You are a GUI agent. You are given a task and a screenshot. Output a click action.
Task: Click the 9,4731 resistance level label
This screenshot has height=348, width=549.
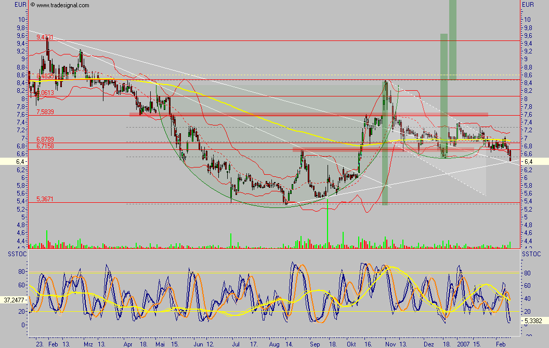point(45,37)
